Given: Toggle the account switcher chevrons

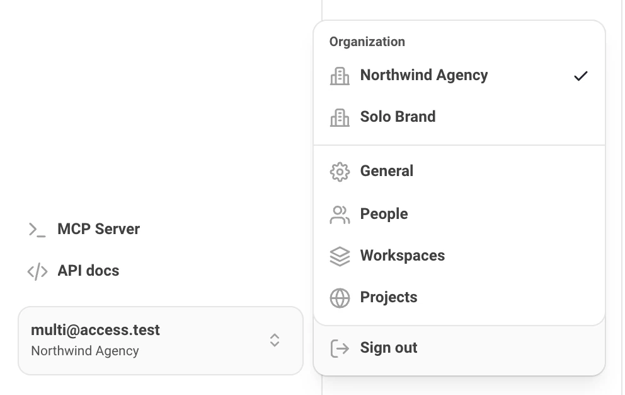Looking at the screenshot, I should pyautogui.click(x=274, y=340).
